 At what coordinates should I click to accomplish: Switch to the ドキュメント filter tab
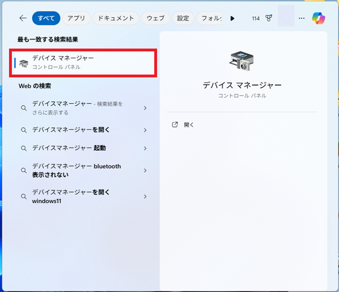click(116, 18)
